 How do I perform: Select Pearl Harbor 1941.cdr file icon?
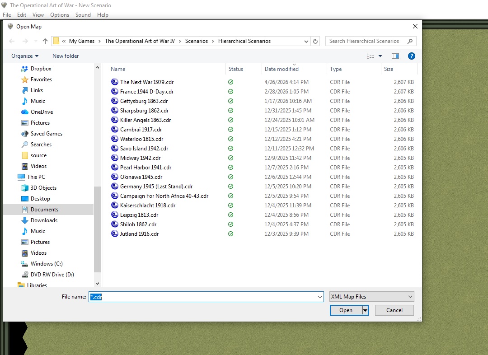tap(115, 168)
